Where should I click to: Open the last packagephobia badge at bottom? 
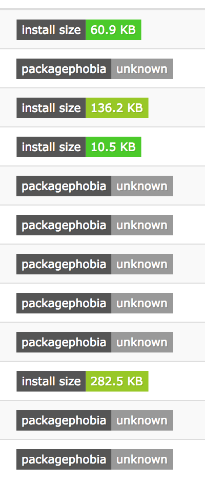pyautogui.click(x=95, y=459)
